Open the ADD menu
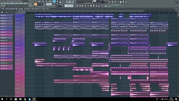 (x=8, y=3)
